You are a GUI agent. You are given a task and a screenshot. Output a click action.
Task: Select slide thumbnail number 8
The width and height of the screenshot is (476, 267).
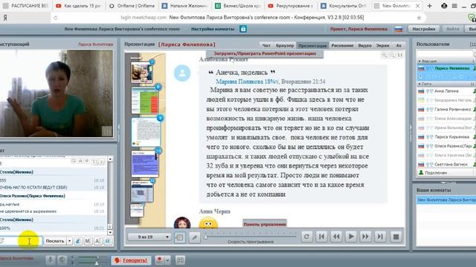tap(145, 100)
